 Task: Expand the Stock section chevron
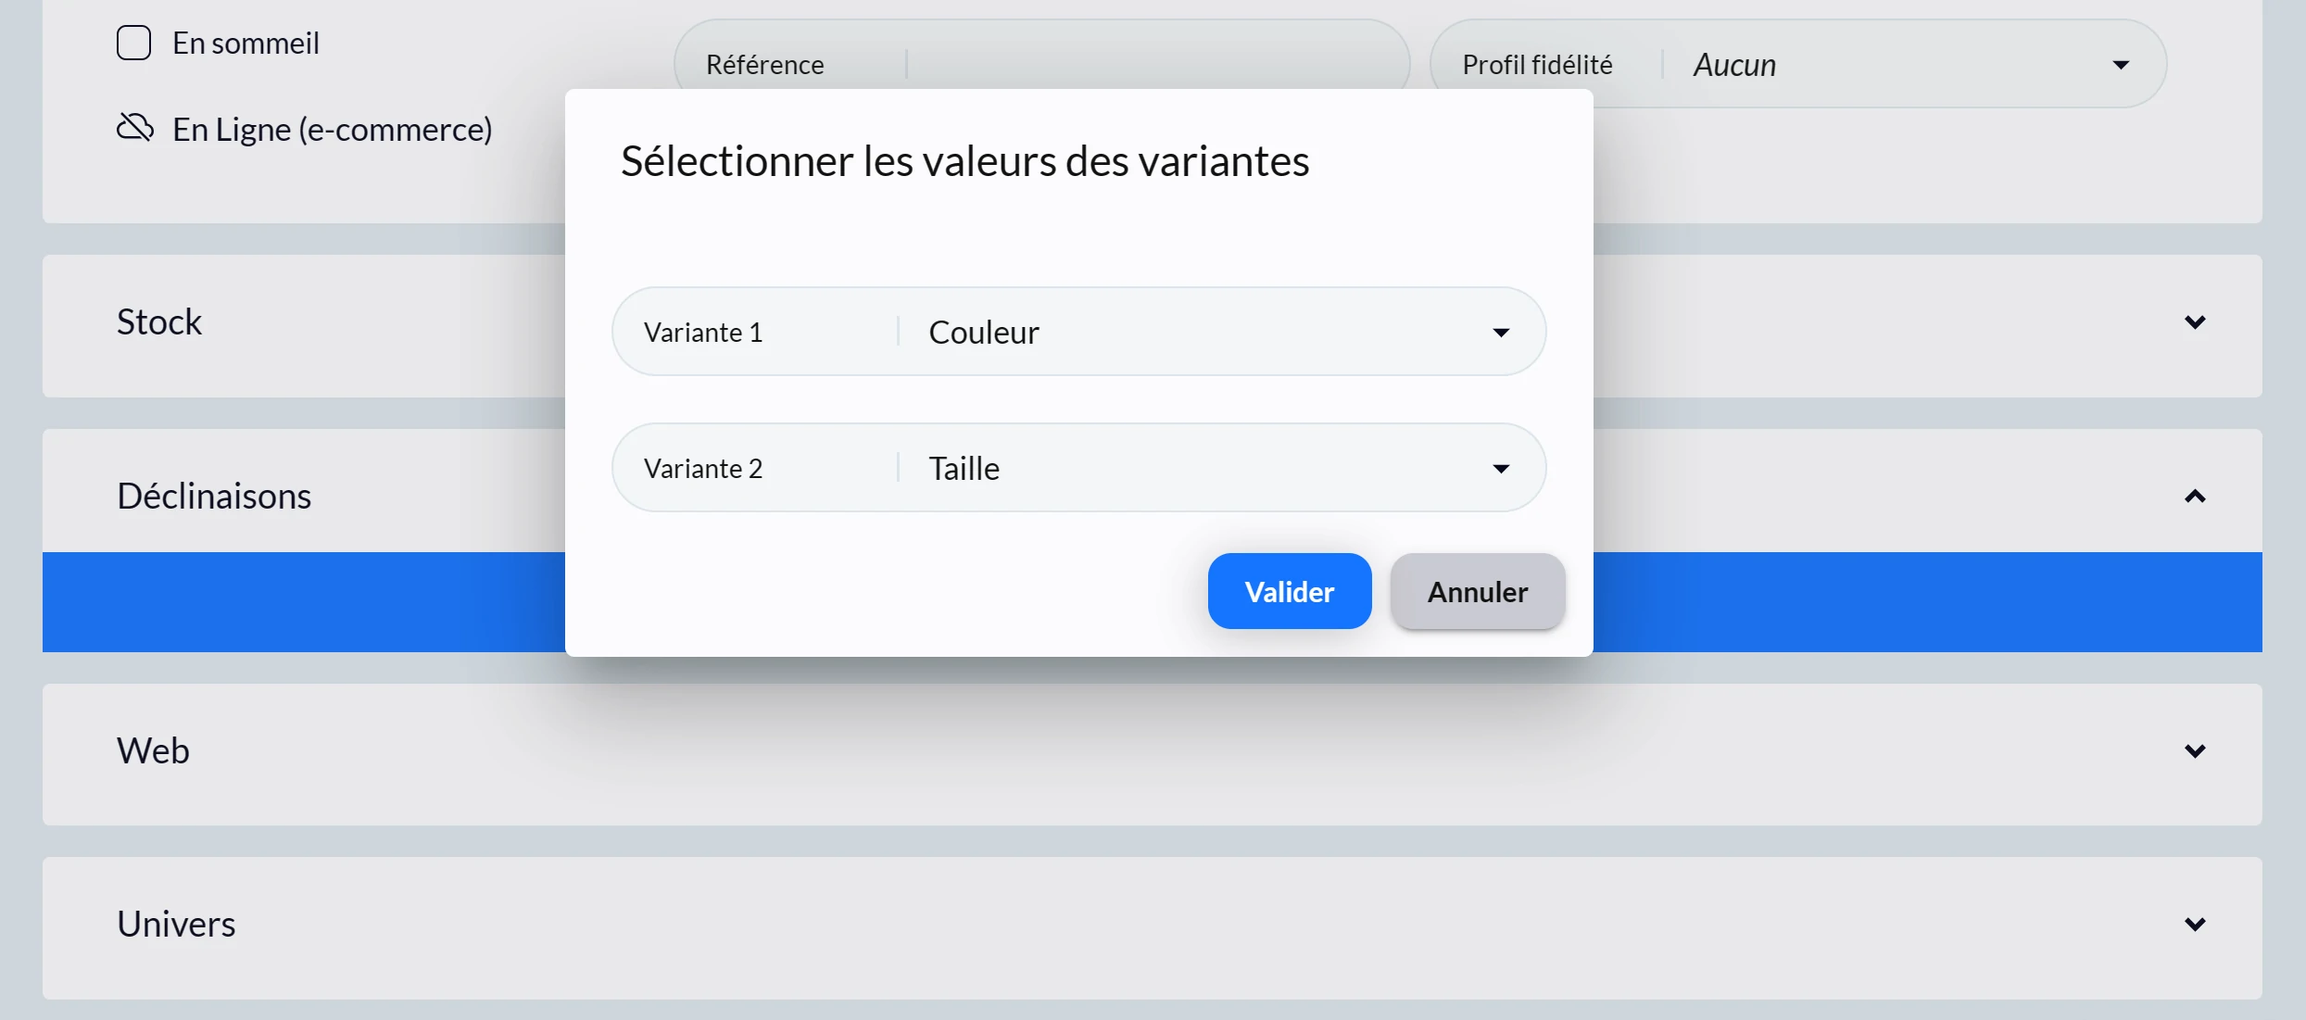(x=2194, y=322)
